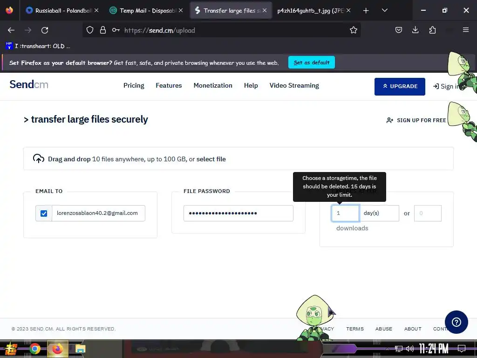The image size is (477, 358).
Task: Open the tracking protection shield icon
Action: click(90, 30)
